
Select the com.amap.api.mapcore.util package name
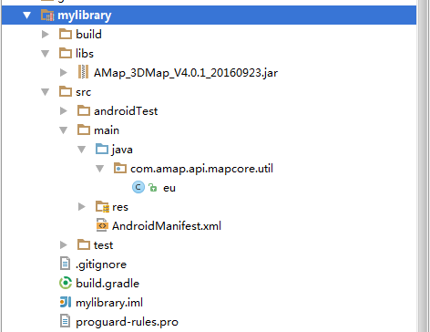(201, 169)
